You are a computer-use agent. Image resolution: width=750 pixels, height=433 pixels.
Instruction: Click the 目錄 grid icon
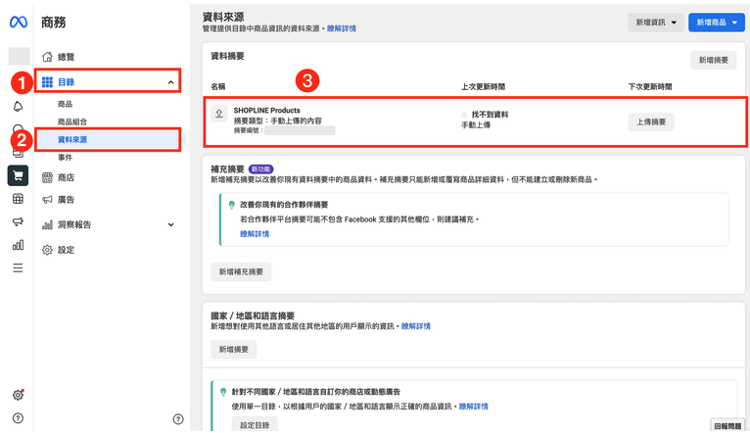[47, 82]
